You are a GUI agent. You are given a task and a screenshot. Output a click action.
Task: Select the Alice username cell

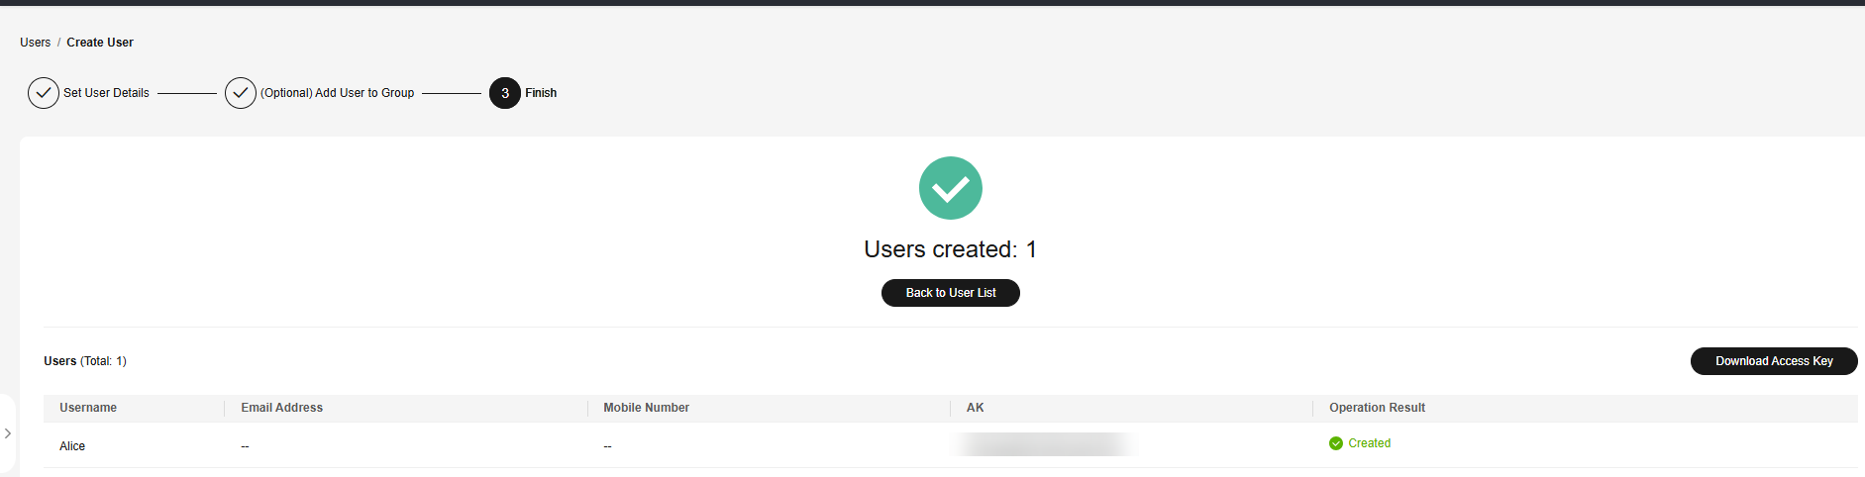tap(72, 446)
